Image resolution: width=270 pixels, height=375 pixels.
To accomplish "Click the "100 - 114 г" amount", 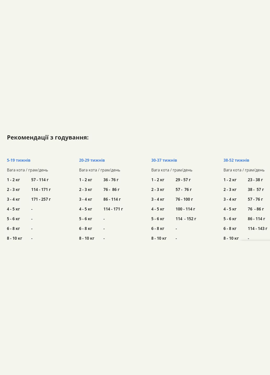I will pos(185,209).
